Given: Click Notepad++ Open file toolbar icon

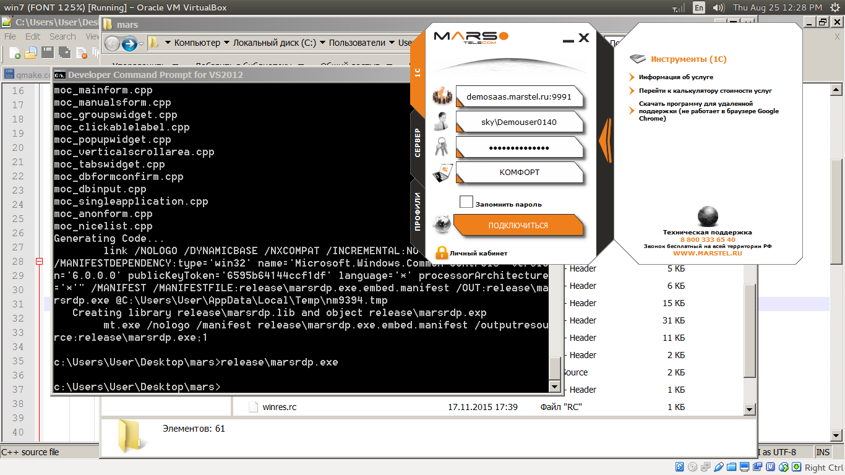Looking at the screenshot, I should (30, 53).
